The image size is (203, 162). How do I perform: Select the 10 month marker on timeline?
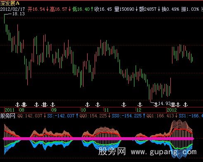[83, 110]
